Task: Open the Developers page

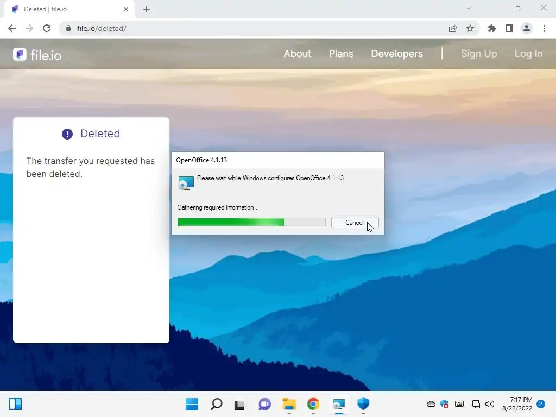Action: [397, 54]
